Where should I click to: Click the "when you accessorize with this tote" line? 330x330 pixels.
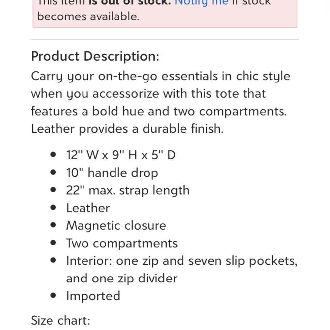[x=148, y=94]
